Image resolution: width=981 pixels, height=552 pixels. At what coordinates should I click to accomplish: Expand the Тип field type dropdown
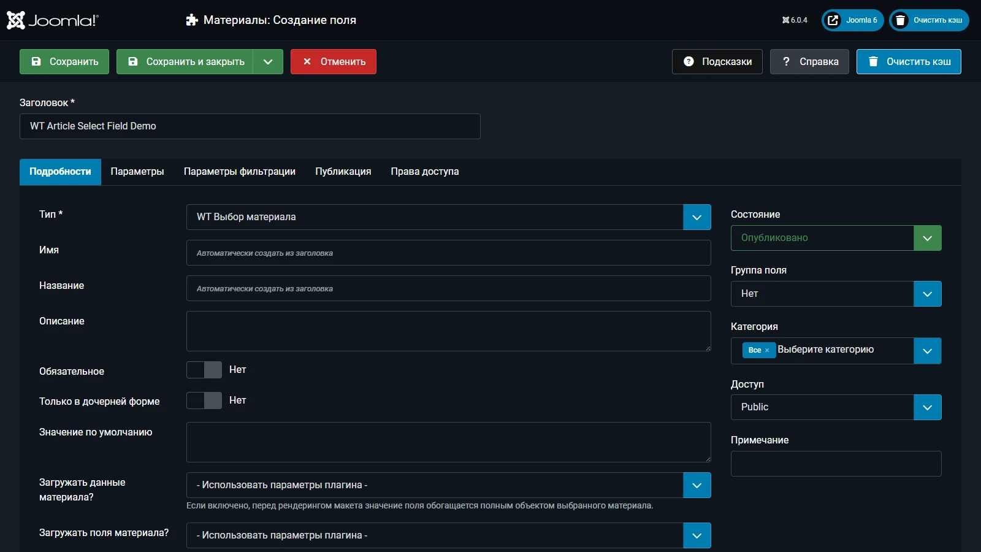pos(697,217)
